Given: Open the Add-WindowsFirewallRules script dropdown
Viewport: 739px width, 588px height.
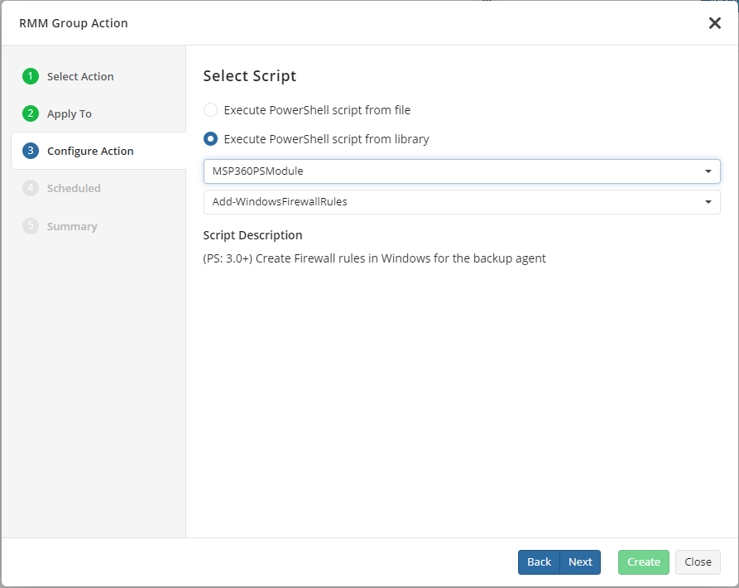Looking at the screenshot, I should 462,202.
